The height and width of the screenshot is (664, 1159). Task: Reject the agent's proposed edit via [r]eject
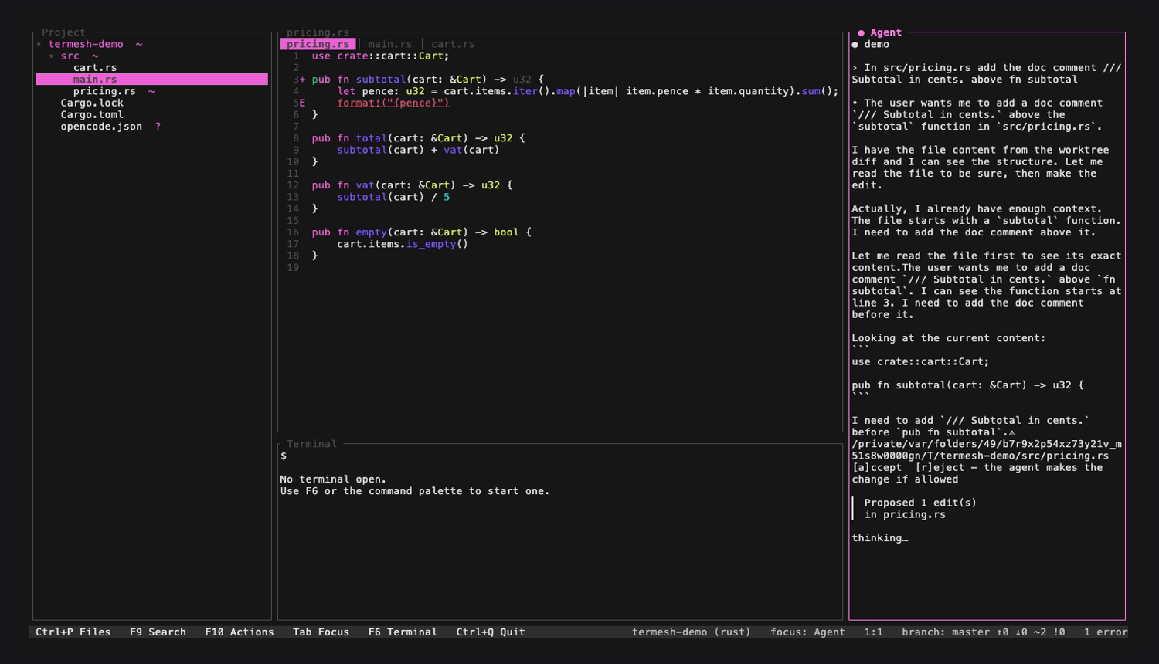click(x=940, y=468)
